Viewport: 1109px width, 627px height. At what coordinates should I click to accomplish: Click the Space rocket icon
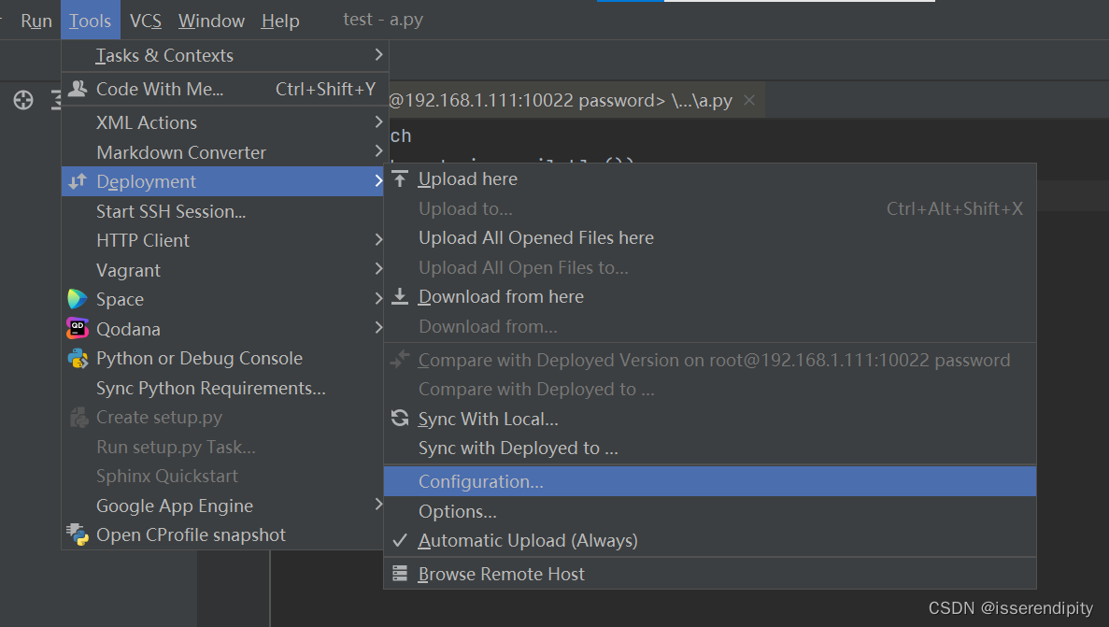coord(78,299)
